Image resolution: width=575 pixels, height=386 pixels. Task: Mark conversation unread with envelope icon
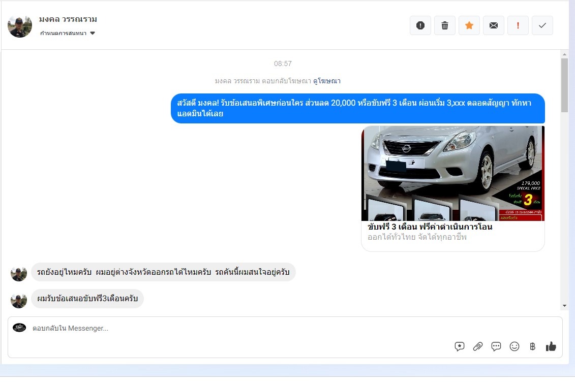pos(493,25)
